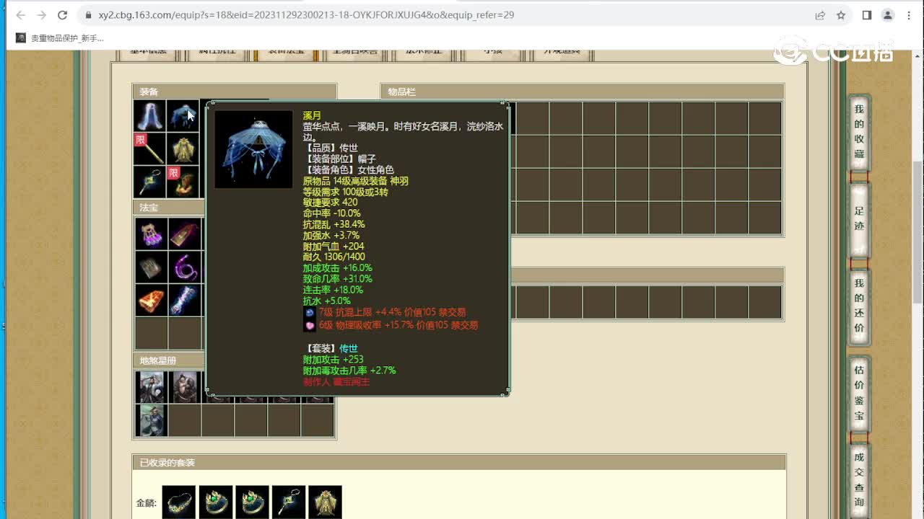This screenshot has width=924, height=519.
Task: Open 我的收藏 in the right sidebar
Action: click(x=859, y=131)
